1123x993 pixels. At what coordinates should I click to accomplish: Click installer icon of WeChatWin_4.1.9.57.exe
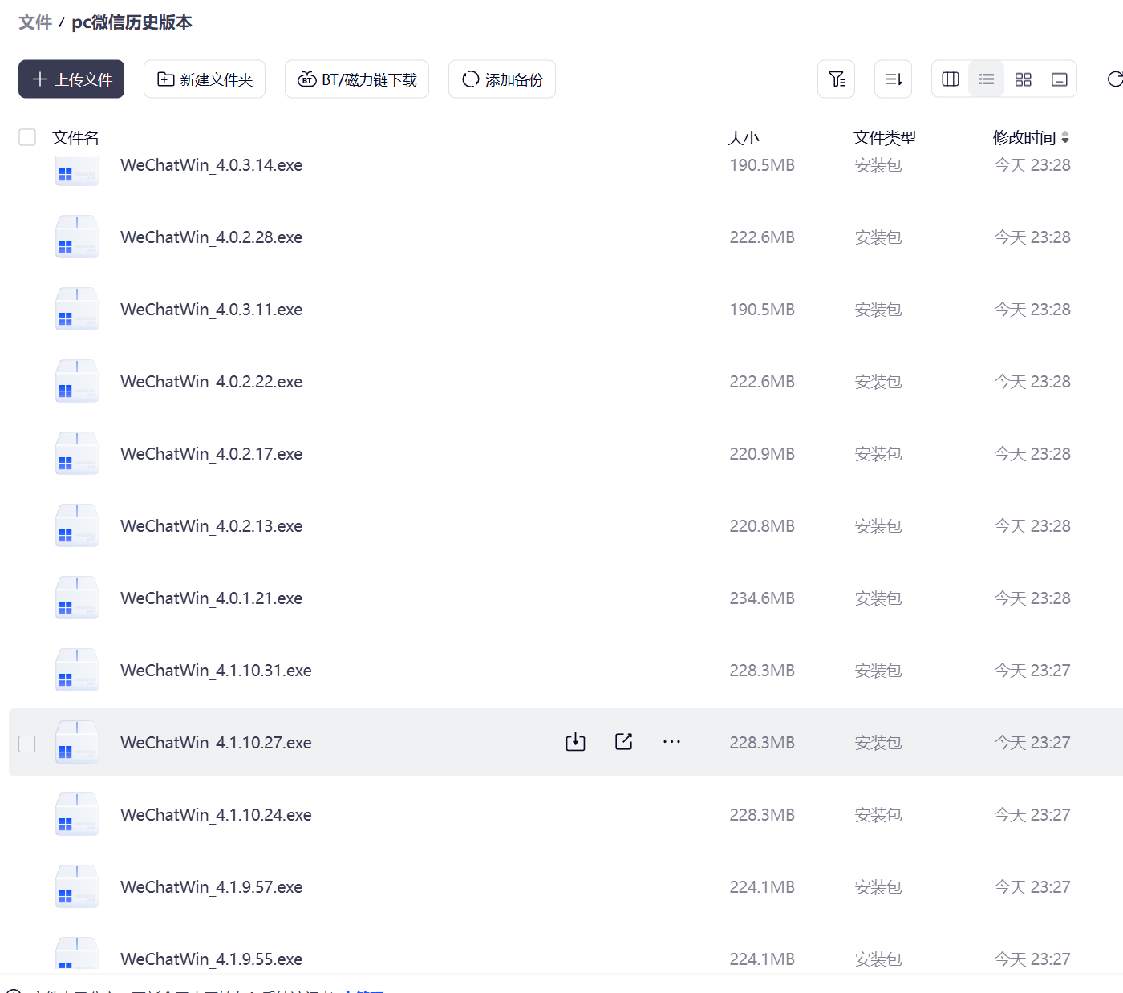[x=77, y=886]
